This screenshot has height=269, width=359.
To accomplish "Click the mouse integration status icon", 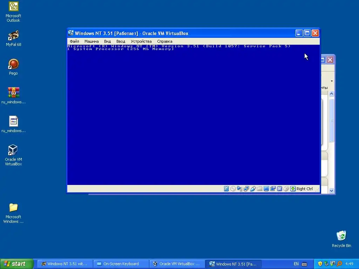I will (286, 189).
